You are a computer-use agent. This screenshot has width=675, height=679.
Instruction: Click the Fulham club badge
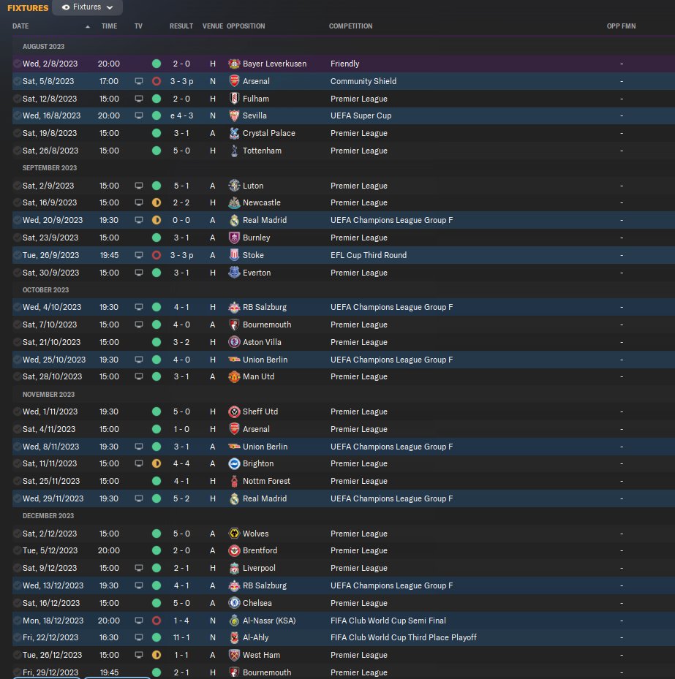[234, 99]
